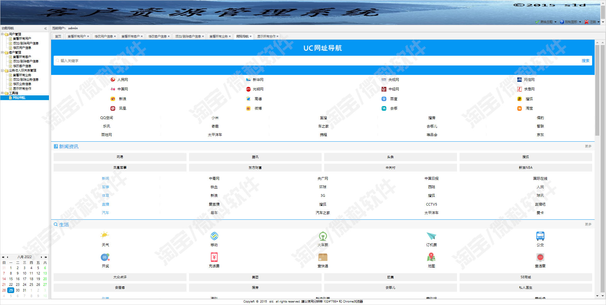The width and height of the screenshot is (606, 305).
Task: Open 修改业务信息 in the tree
Action: (x=22, y=84)
